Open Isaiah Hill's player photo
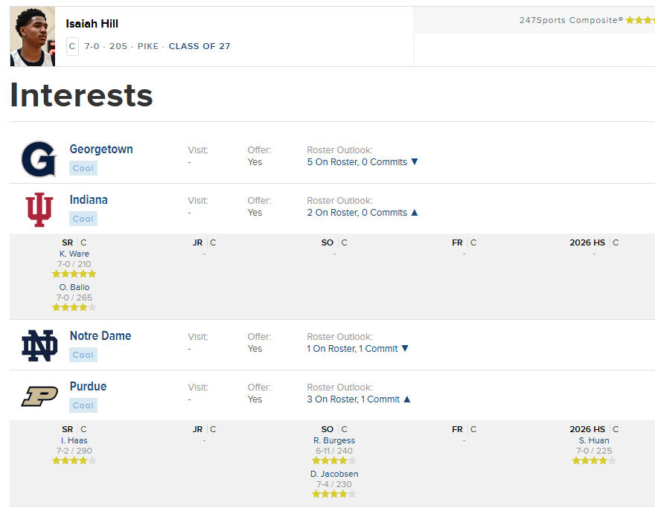This screenshot has width=655, height=508. tap(32, 37)
